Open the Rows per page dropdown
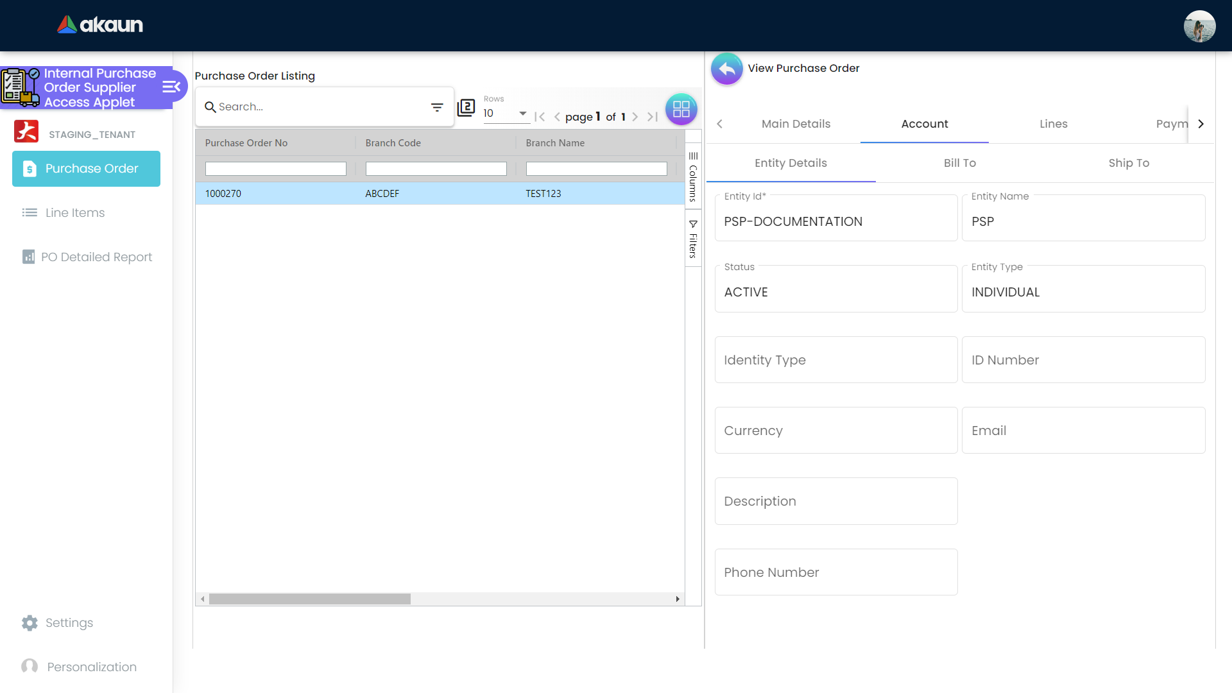Viewport: 1232px width, 693px height. tap(506, 114)
